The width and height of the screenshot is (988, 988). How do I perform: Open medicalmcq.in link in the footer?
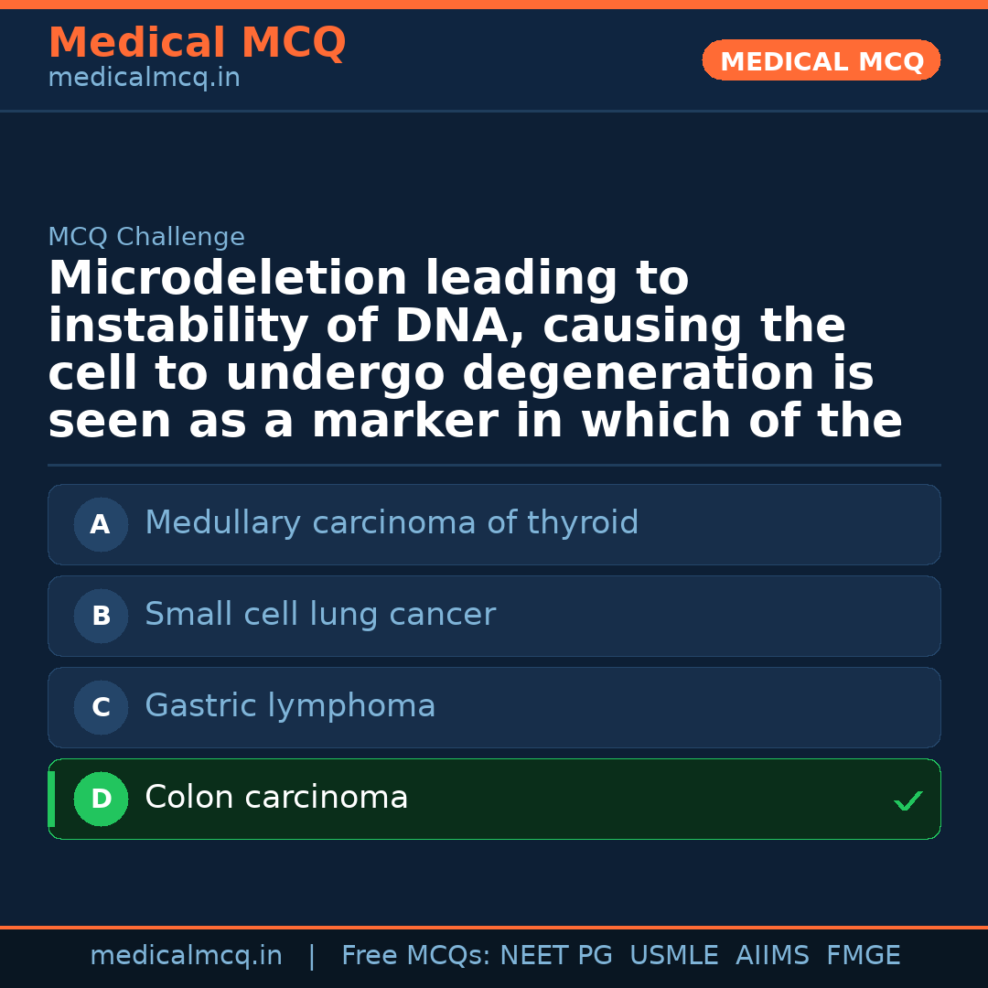point(186,956)
